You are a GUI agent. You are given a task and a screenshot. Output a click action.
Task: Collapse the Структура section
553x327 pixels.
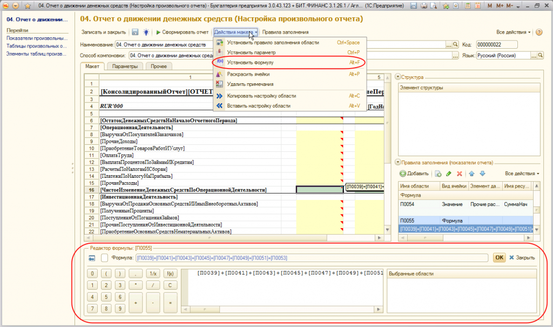coord(398,77)
